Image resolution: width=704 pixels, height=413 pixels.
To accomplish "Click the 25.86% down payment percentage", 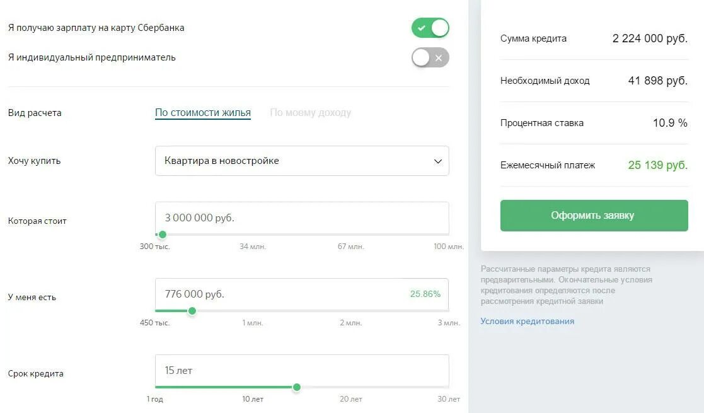I will [x=425, y=294].
